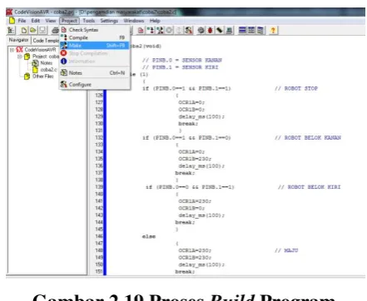Switch to the Navigator tab
Image resolution: width=367 pixels, height=301 pixels.
(18, 40)
